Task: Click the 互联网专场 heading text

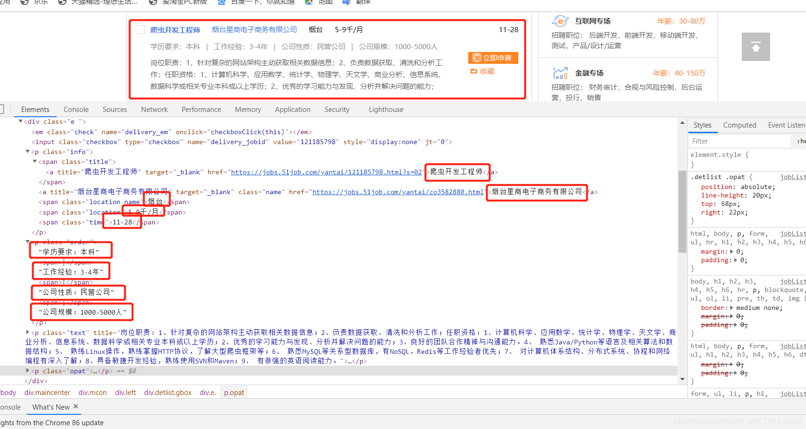Action: point(593,21)
